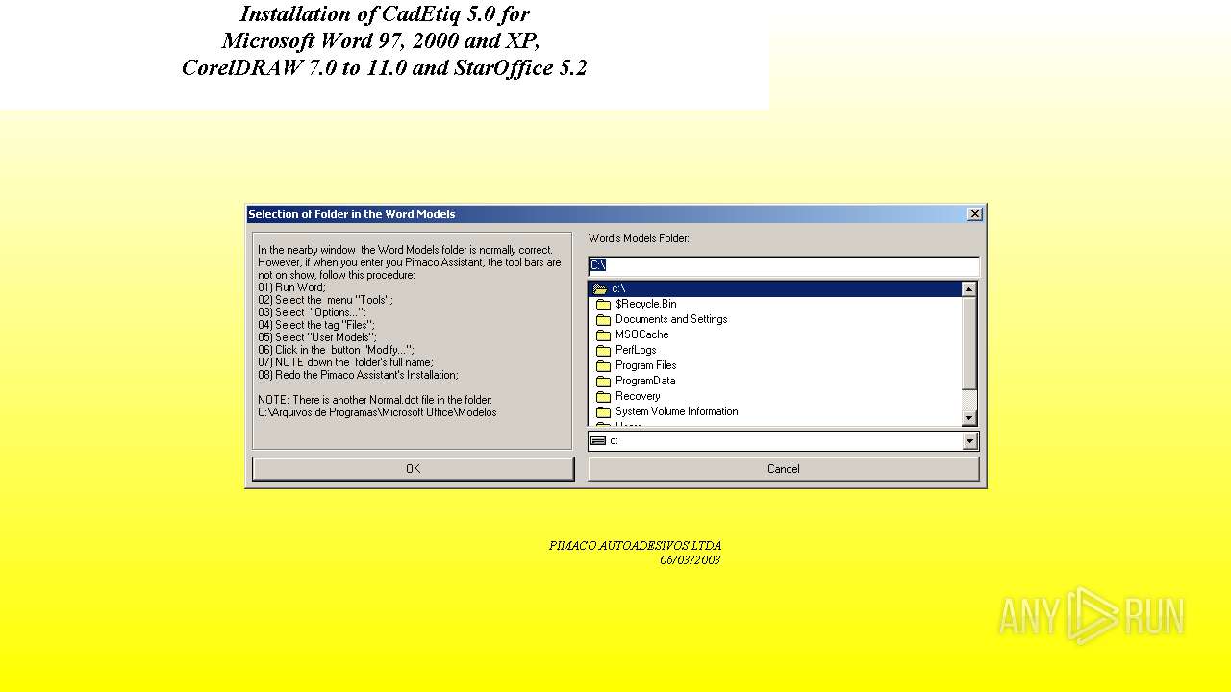
Task: Click the Documents and Settings folder icon
Action: [x=604, y=320]
